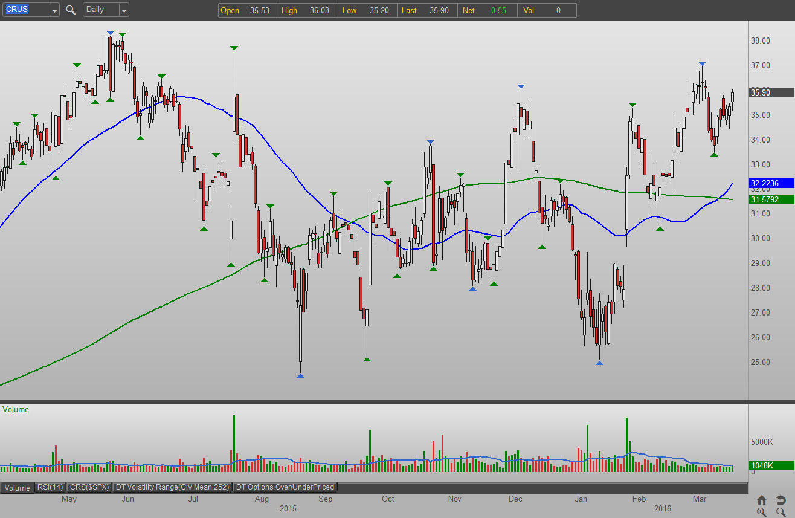Viewport: 795px width, 518px height.
Task: Click the blue 32.2236 moving average label
Action: click(x=771, y=183)
